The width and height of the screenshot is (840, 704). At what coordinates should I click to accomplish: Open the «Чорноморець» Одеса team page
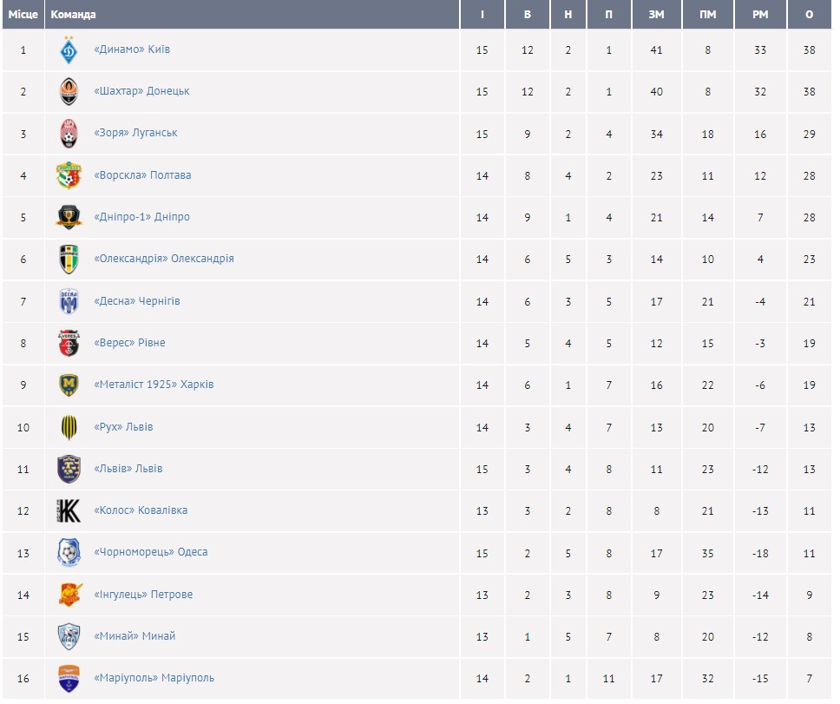click(x=150, y=552)
